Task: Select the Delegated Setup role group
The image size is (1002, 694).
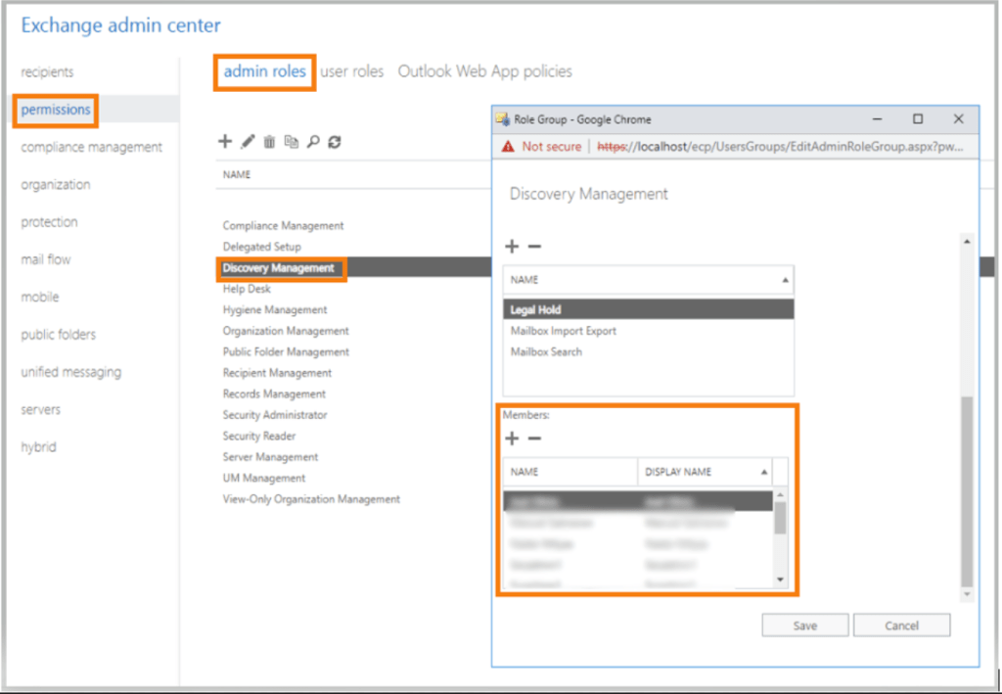Action: click(262, 247)
